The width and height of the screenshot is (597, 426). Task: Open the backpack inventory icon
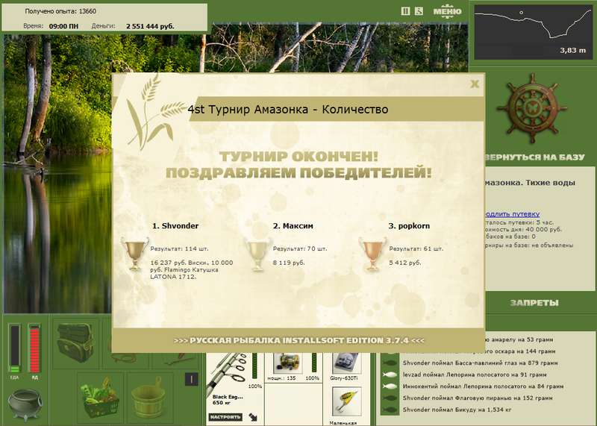[75, 342]
